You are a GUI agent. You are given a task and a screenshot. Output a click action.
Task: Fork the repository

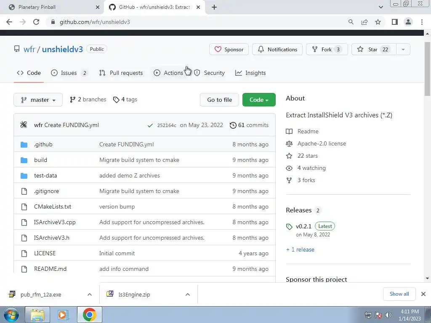(x=327, y=50)
